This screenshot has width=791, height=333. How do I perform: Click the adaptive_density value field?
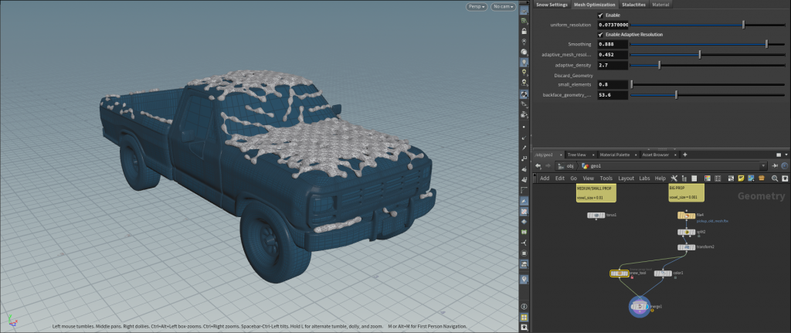(x=613, y=65)
